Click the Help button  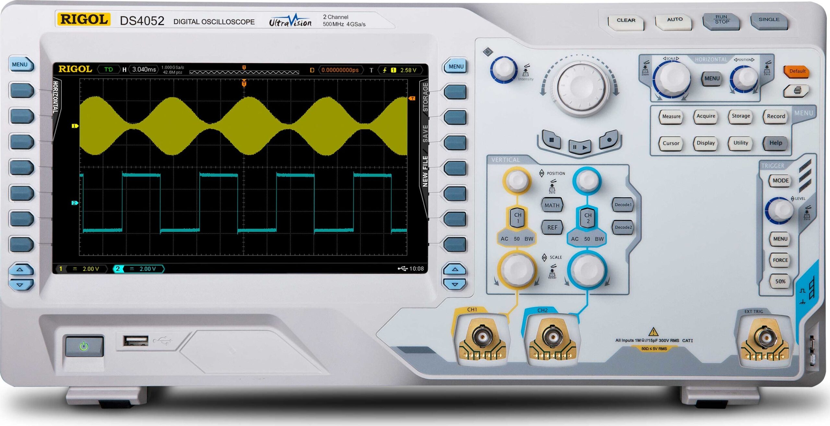pos(776,143)
